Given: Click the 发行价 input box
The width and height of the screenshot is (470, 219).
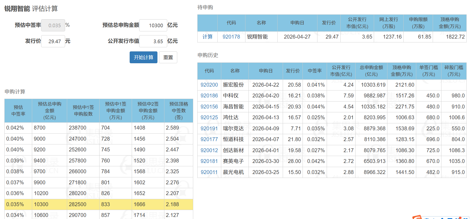Looking at the screenshot, I should [53, 41].
